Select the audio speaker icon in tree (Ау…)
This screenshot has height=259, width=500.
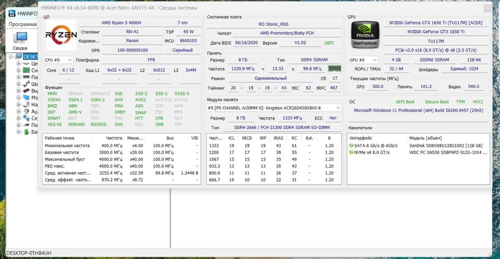[26, 111]
